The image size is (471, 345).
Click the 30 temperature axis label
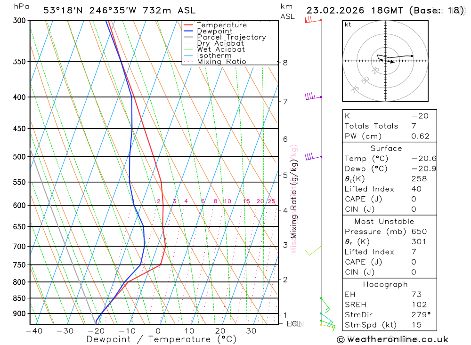click(251, 331)
